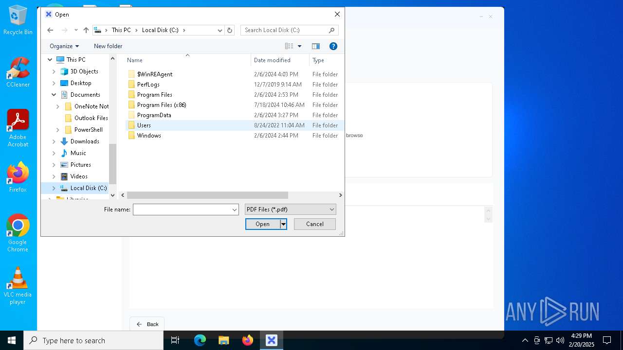Viewport: 623px width, 350px height.
Task: Launch Microsoft Edge from the taskbar
Action: (x=200, y=340)
